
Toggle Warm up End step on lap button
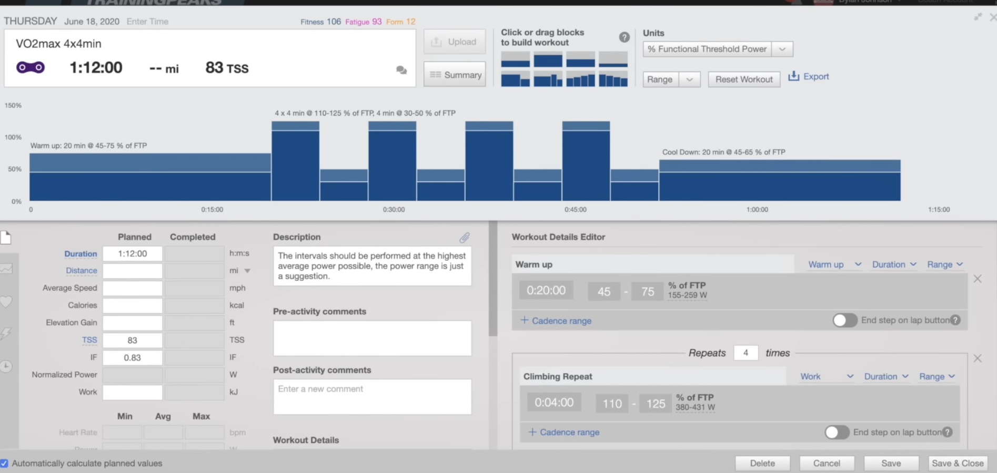(844, 321)
